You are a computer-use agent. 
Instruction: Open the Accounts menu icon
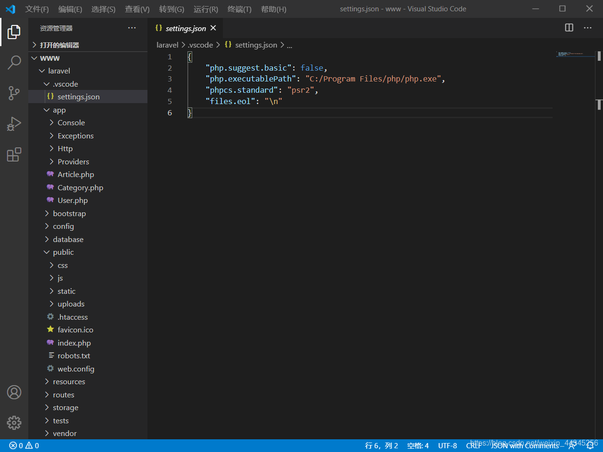click(14, 392)
